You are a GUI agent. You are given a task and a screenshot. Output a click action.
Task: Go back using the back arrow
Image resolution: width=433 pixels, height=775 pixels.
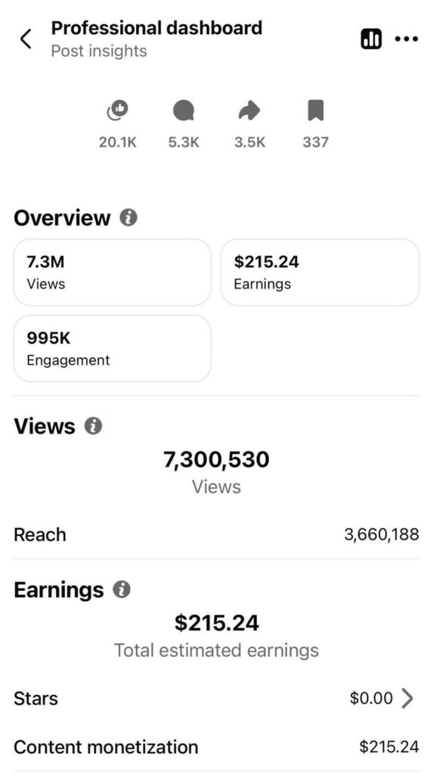pos(26,39)
